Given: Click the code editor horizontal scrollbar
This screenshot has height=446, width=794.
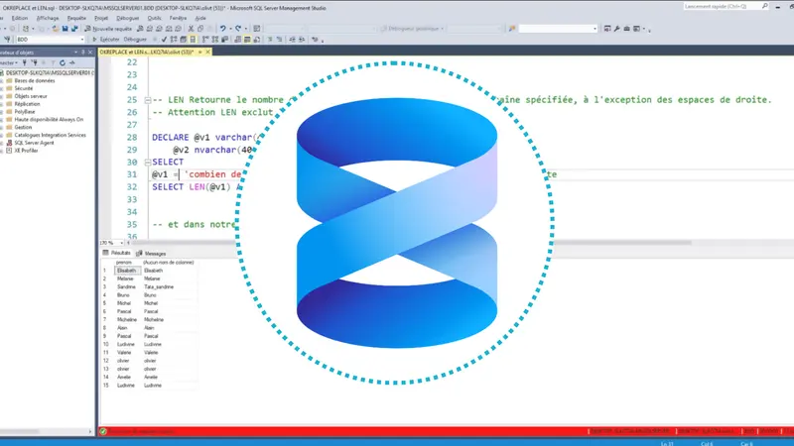Looking at the screenshot, I should [x=411, y=243].
